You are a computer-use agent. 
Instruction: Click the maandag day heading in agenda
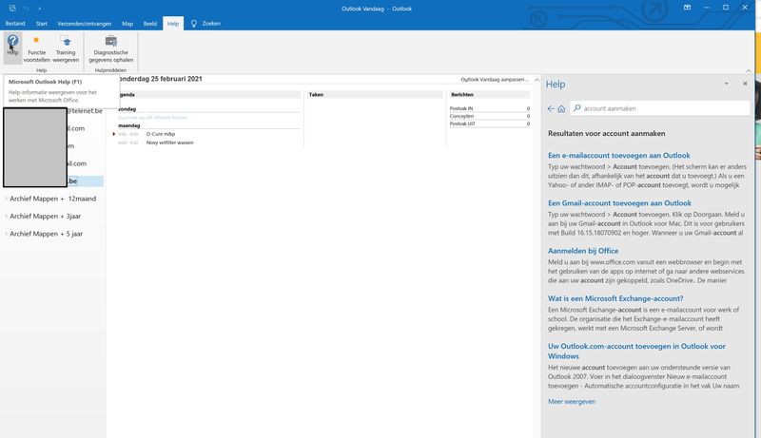point(129,125)
